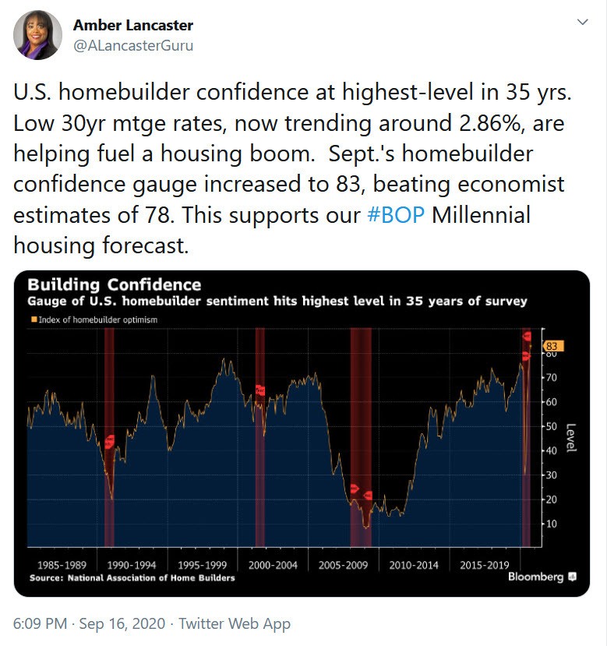Click the topmost red marker in the 2020 band
This screenshot has height=646, width=607.
528,337
